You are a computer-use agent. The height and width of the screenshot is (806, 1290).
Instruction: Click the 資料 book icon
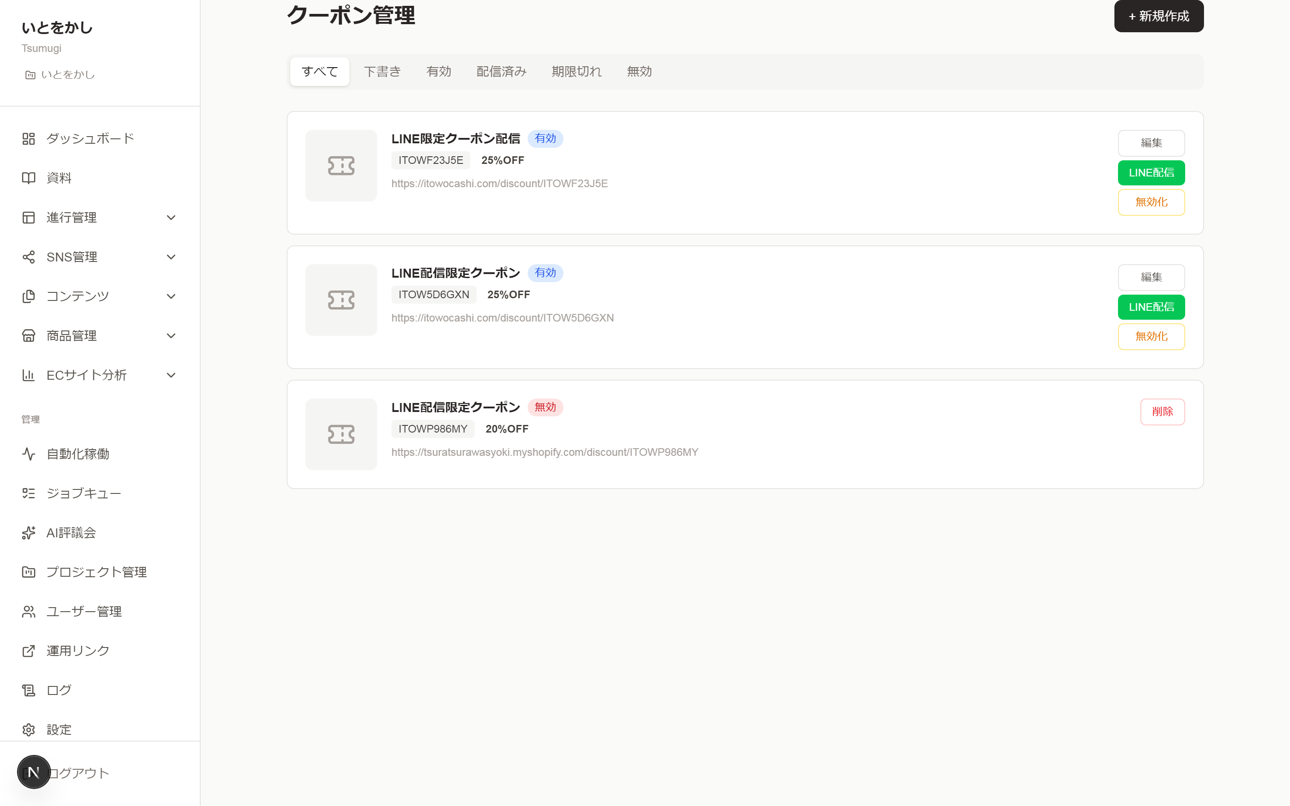(x=28, y=178)
